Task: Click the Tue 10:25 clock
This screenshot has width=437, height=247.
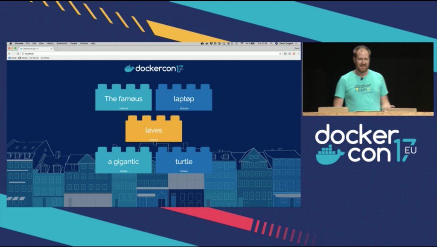Action: click(x=262, y=43)
